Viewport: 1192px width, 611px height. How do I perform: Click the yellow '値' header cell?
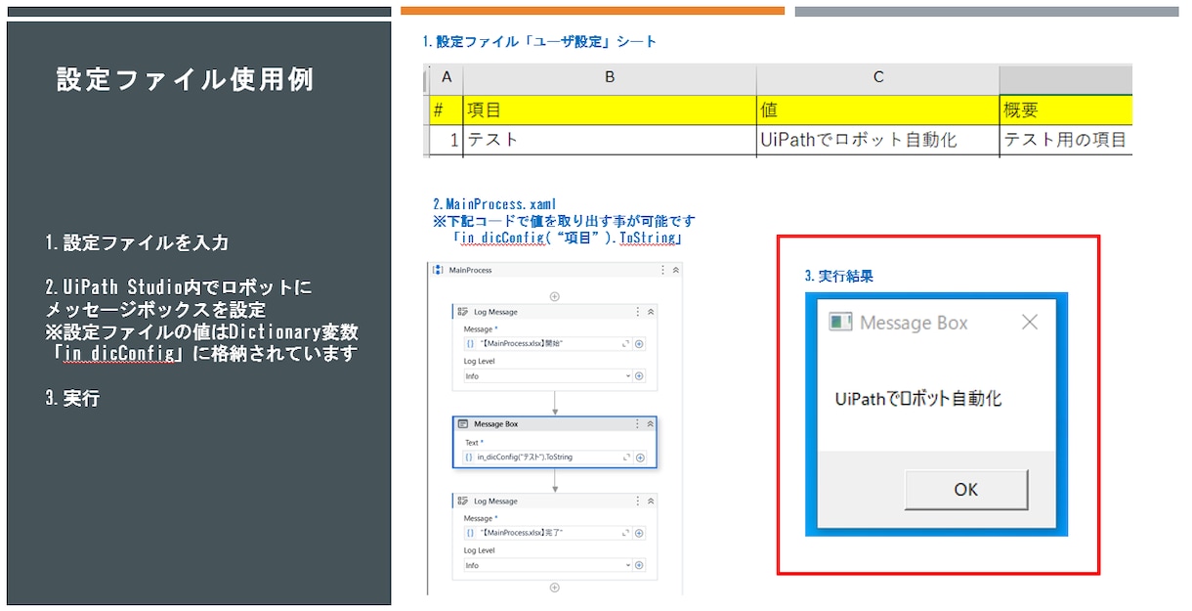pyautogui.click(x=878, y=110)
